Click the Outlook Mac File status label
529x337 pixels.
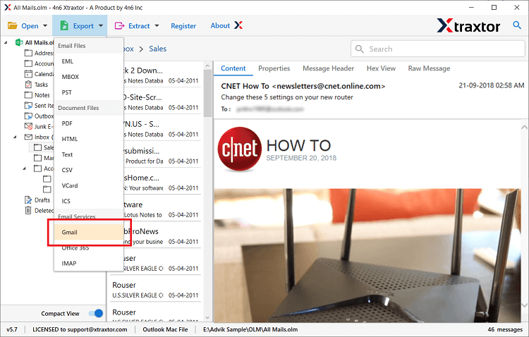pyautogui.click(x=165, y=329)
